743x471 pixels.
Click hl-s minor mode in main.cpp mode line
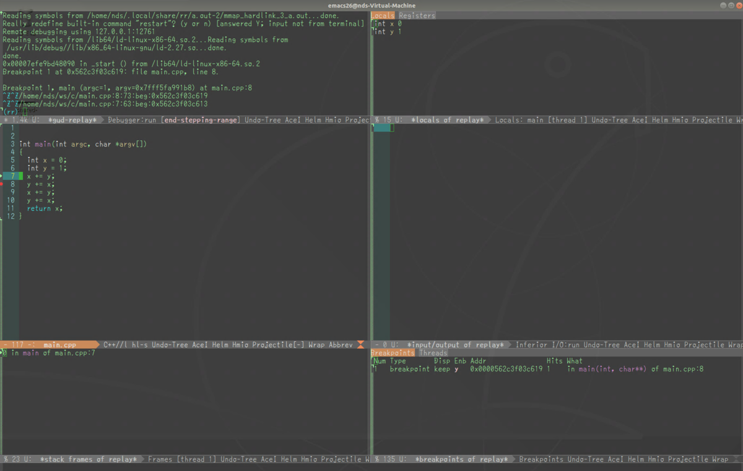pyautogui.click(x=139, y=345)
